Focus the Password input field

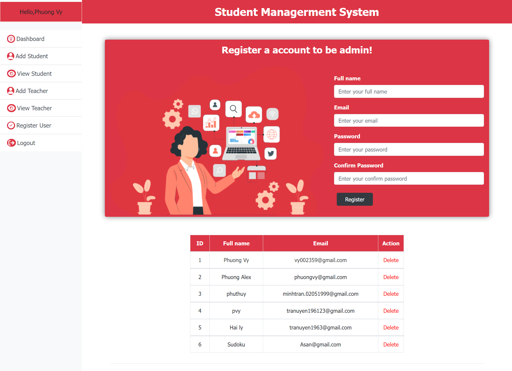[x=409, y=149]
